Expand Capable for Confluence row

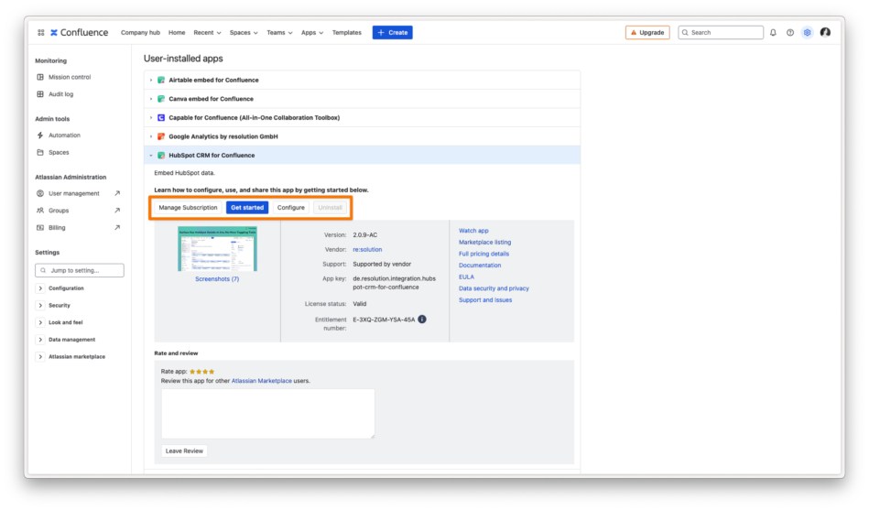click(x=151, y=117)
